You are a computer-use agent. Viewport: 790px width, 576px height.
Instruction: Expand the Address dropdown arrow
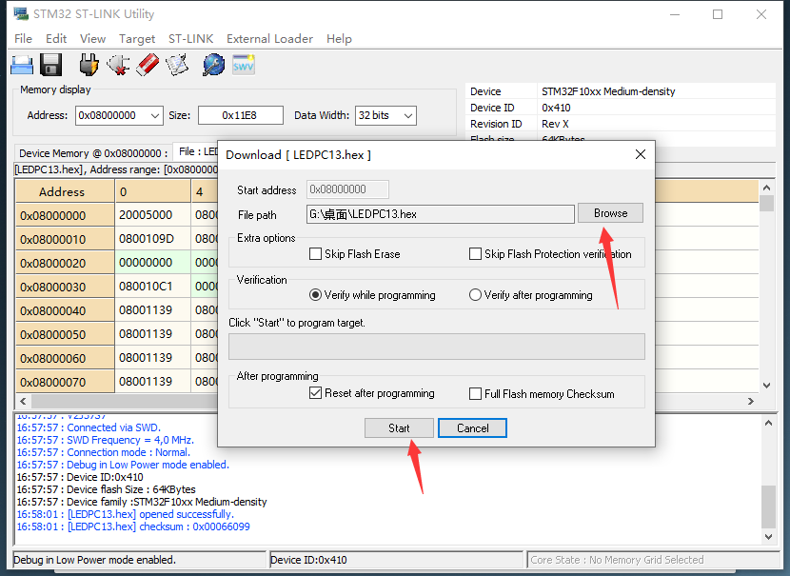155,115
